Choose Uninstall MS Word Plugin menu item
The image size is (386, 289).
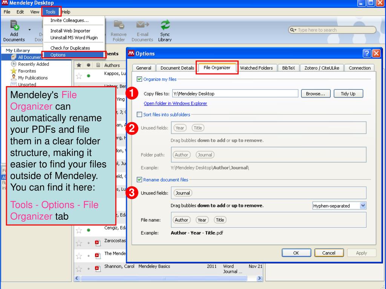pyautogui.click(x=74, y=38)
